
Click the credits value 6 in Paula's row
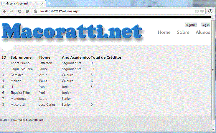92,81
